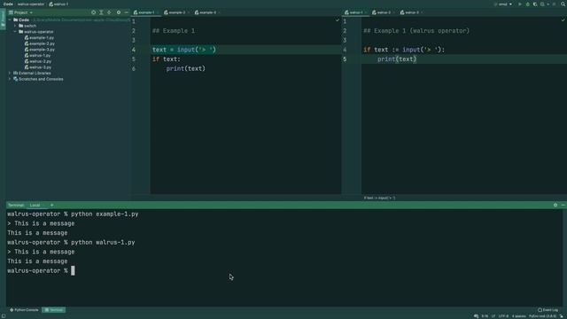Screen dimensions: 567x319
Task: Select the Local terminal session tab
Action: click(35, 205)
